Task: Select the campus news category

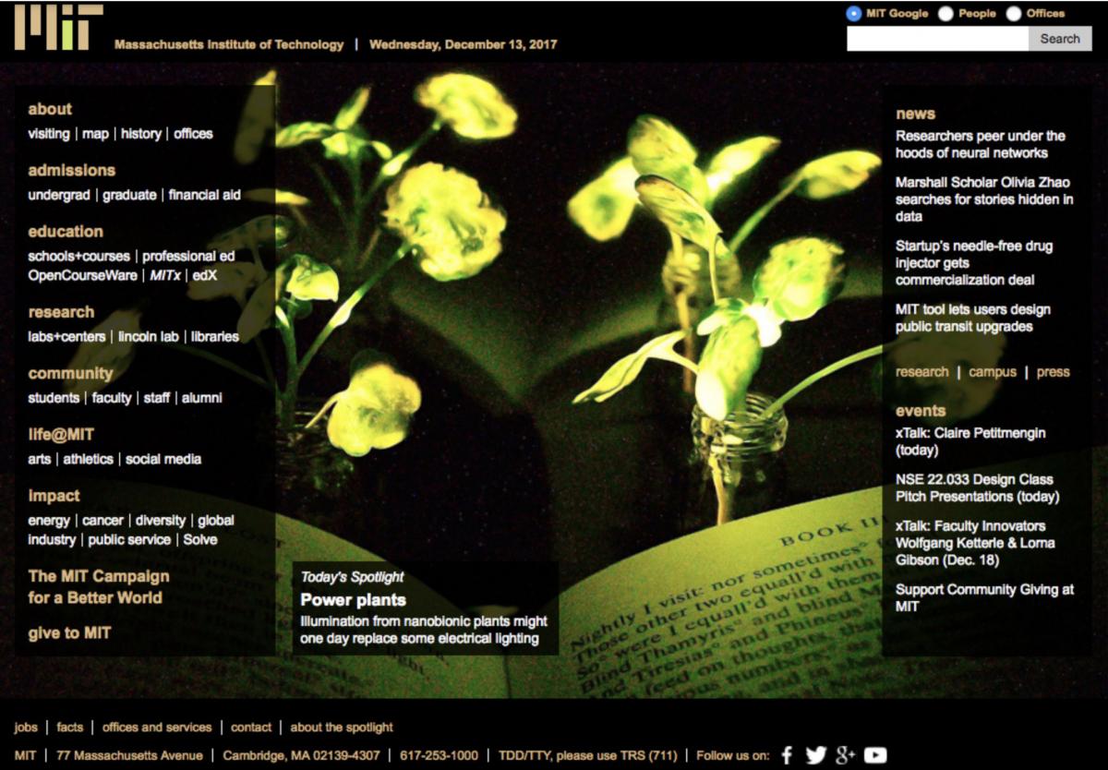Action: [x=993, y=372]
